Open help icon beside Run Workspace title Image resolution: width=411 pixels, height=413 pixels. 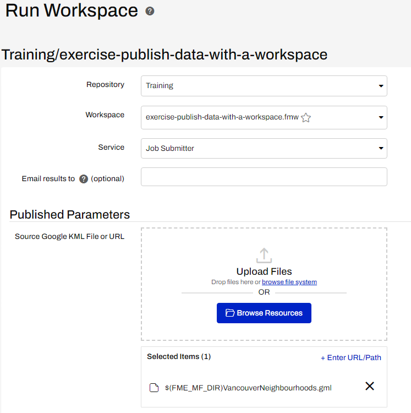click(150, 11)
